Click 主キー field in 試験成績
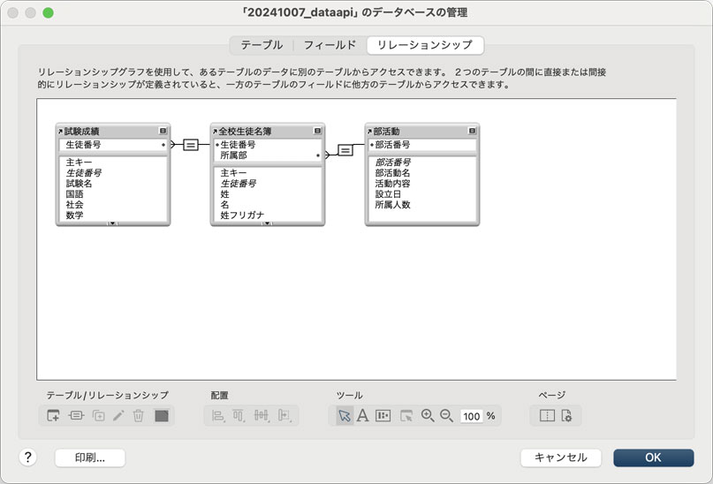 point(80,163)
